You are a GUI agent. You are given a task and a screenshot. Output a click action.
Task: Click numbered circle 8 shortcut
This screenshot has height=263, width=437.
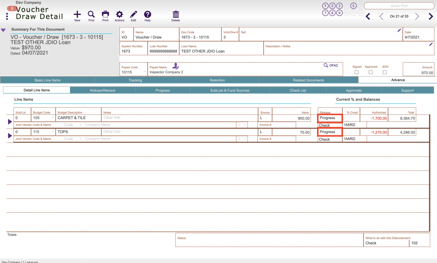(332, 13)
